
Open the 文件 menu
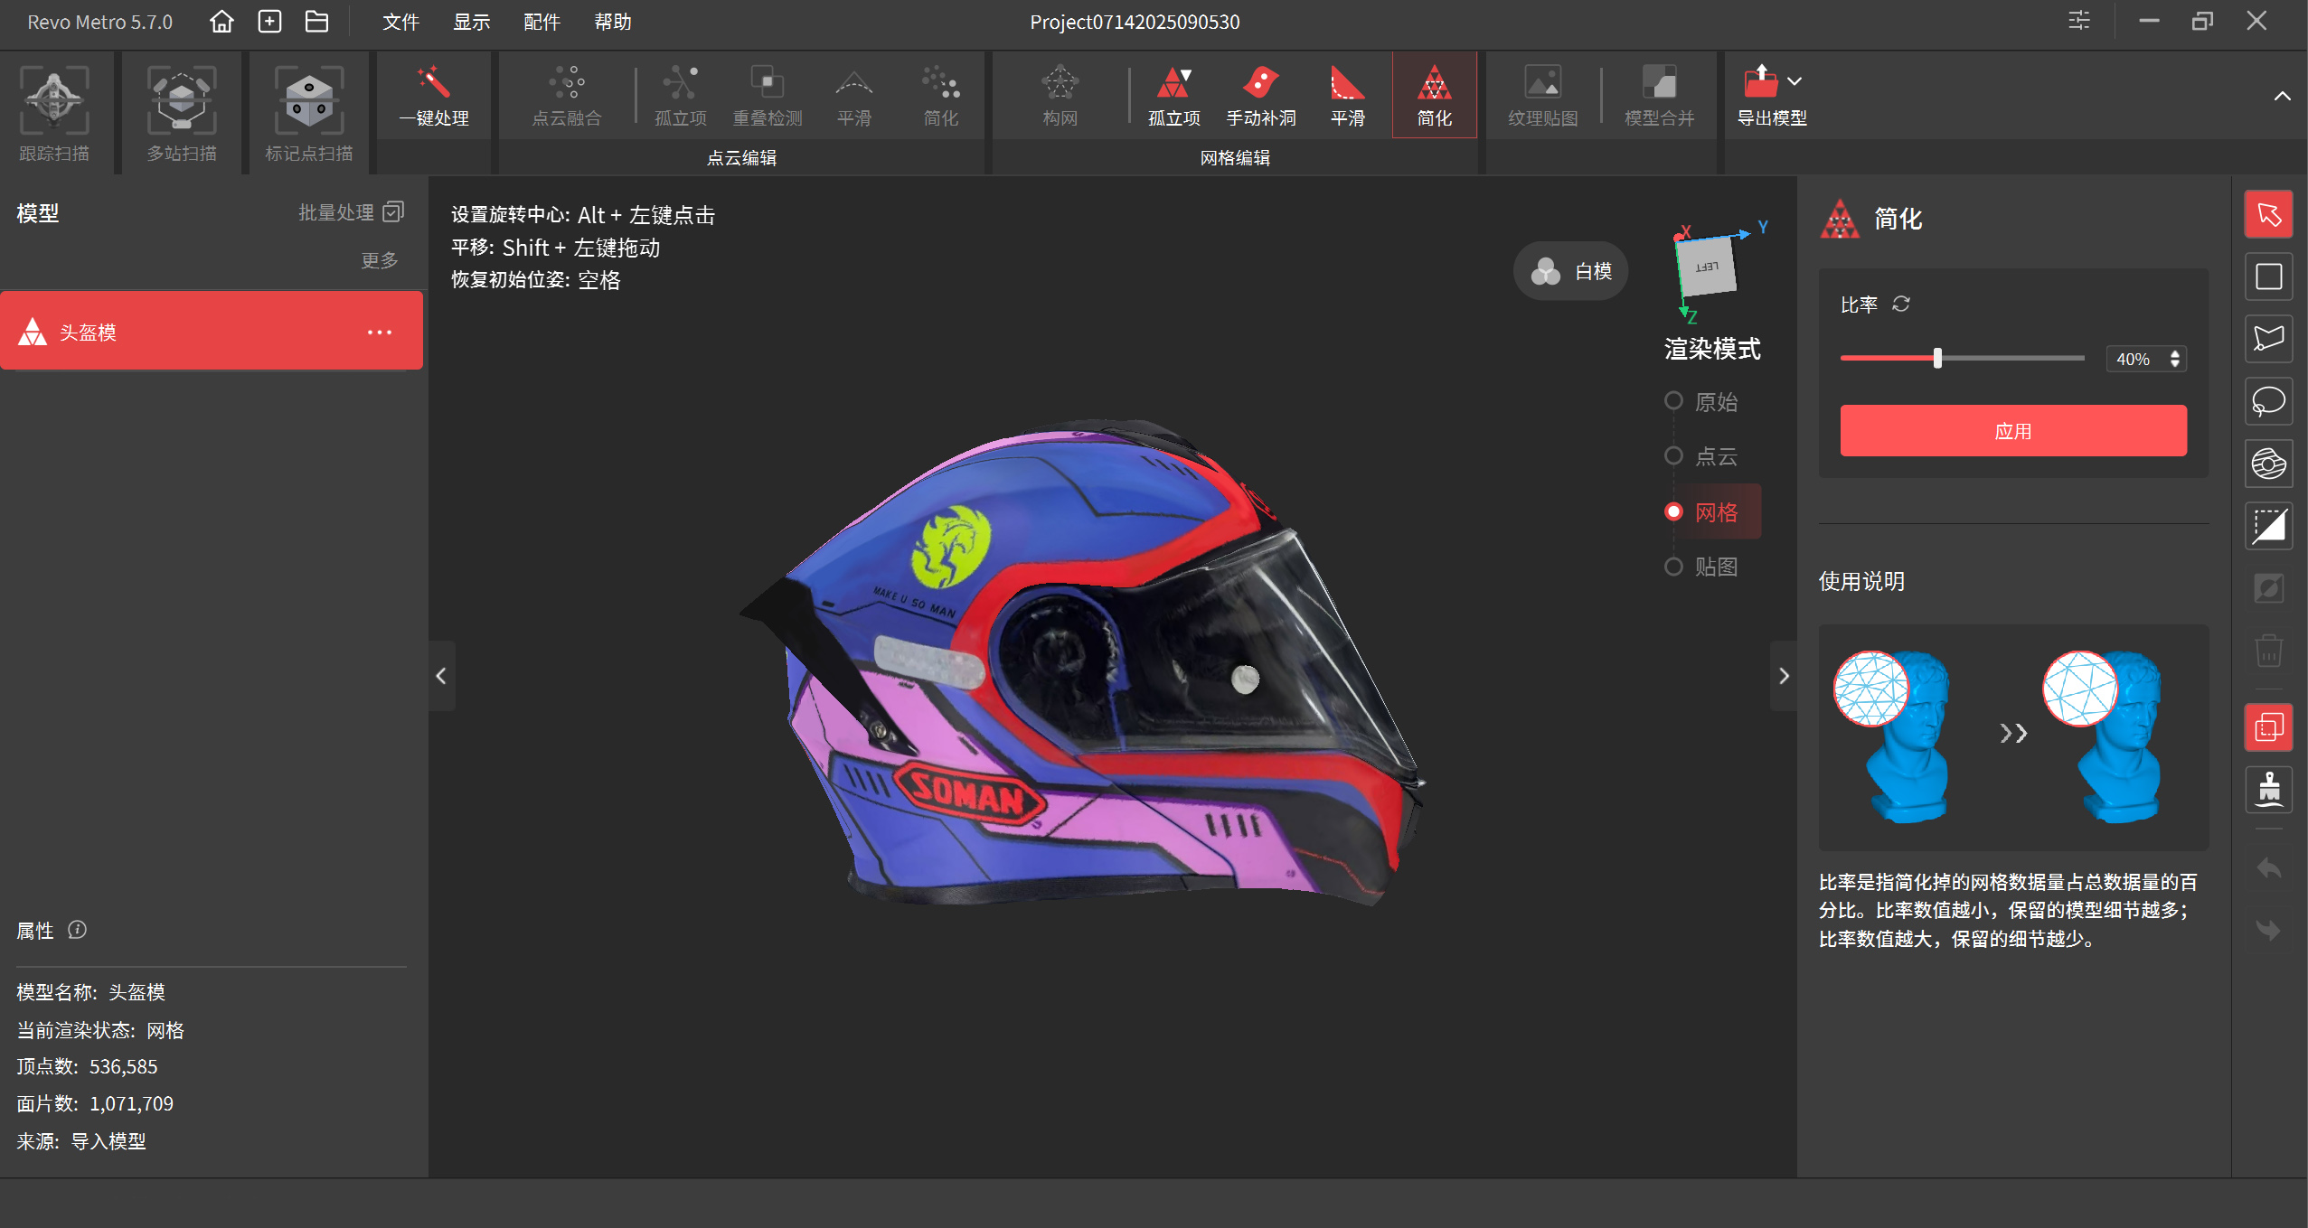coord(400,22)
